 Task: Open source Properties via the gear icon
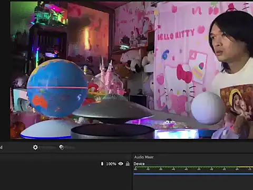(35, 147)
